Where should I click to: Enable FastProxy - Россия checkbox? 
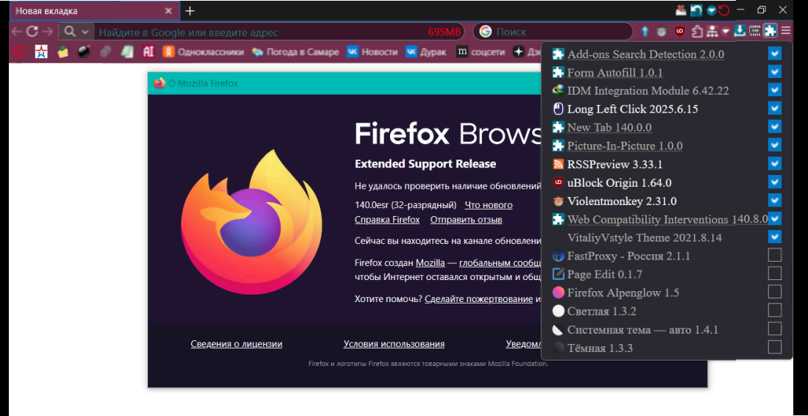tap(774, 255)
